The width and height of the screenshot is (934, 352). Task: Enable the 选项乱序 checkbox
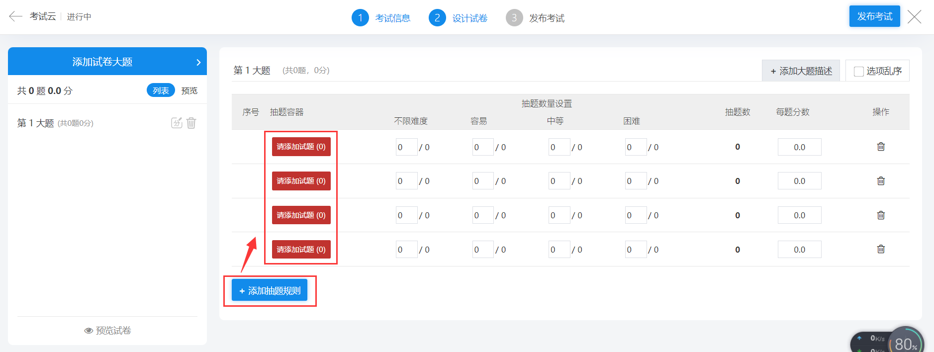point(858,71)
